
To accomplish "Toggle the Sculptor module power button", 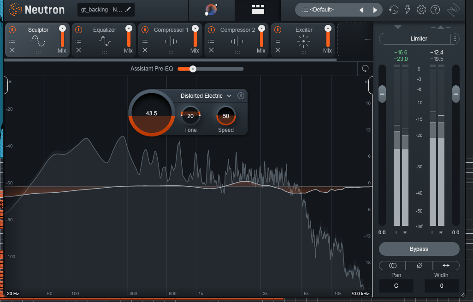I will (x=12, y=30).
